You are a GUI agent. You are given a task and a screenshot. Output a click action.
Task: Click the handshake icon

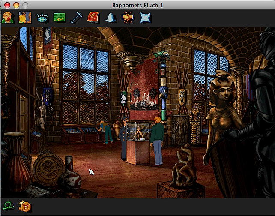pos(128,18)
